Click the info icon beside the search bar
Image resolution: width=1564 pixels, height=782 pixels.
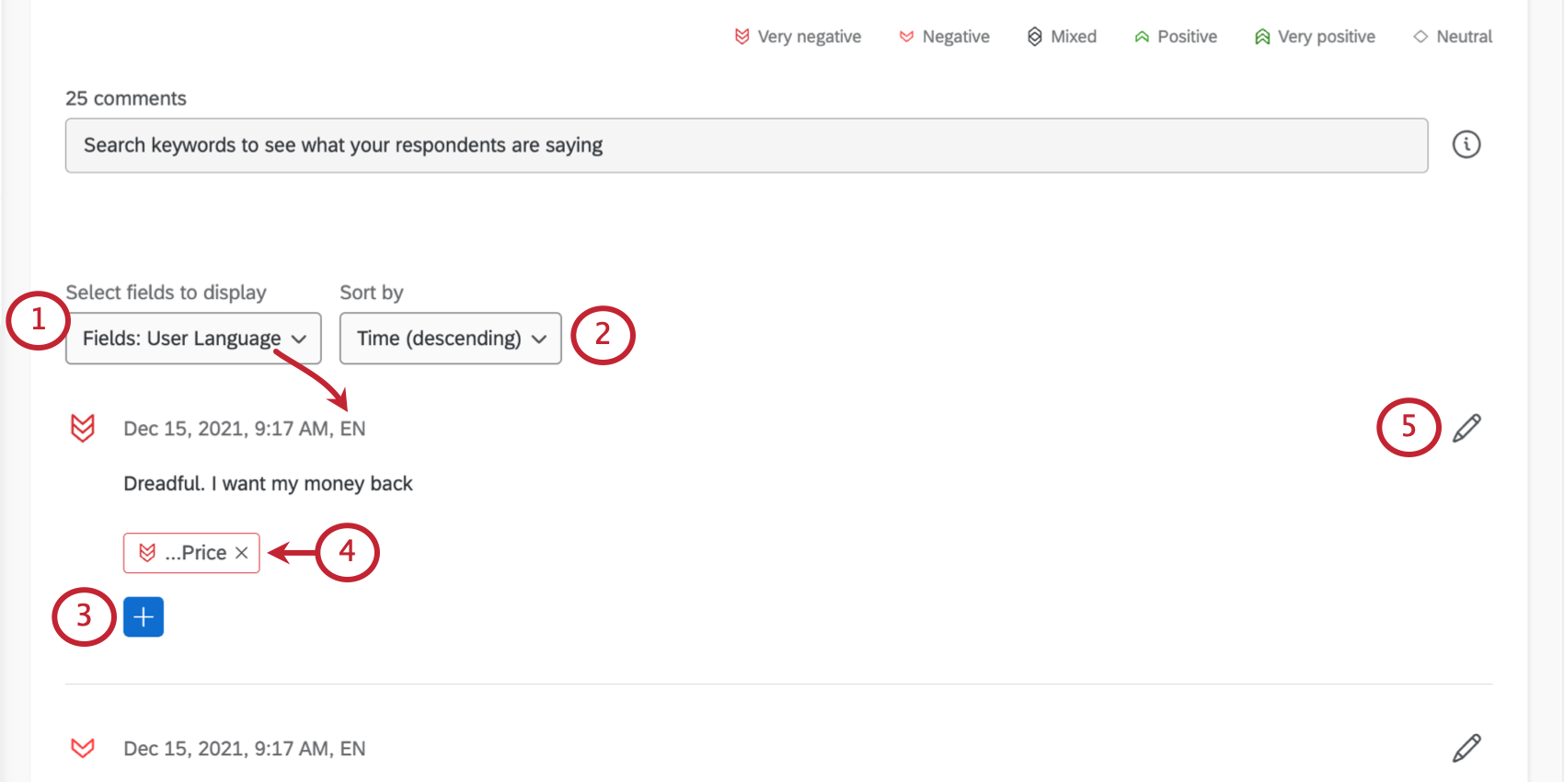tap(1466, 144)
